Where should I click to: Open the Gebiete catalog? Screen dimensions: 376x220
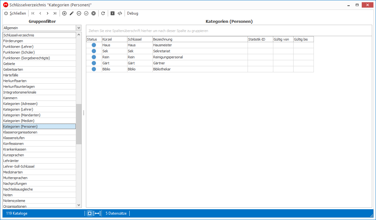[39, 64]
